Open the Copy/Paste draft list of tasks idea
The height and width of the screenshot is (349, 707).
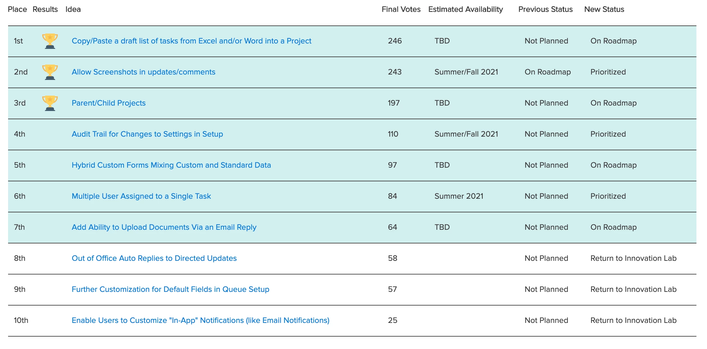pyautogui.click(x=191, y=41)
